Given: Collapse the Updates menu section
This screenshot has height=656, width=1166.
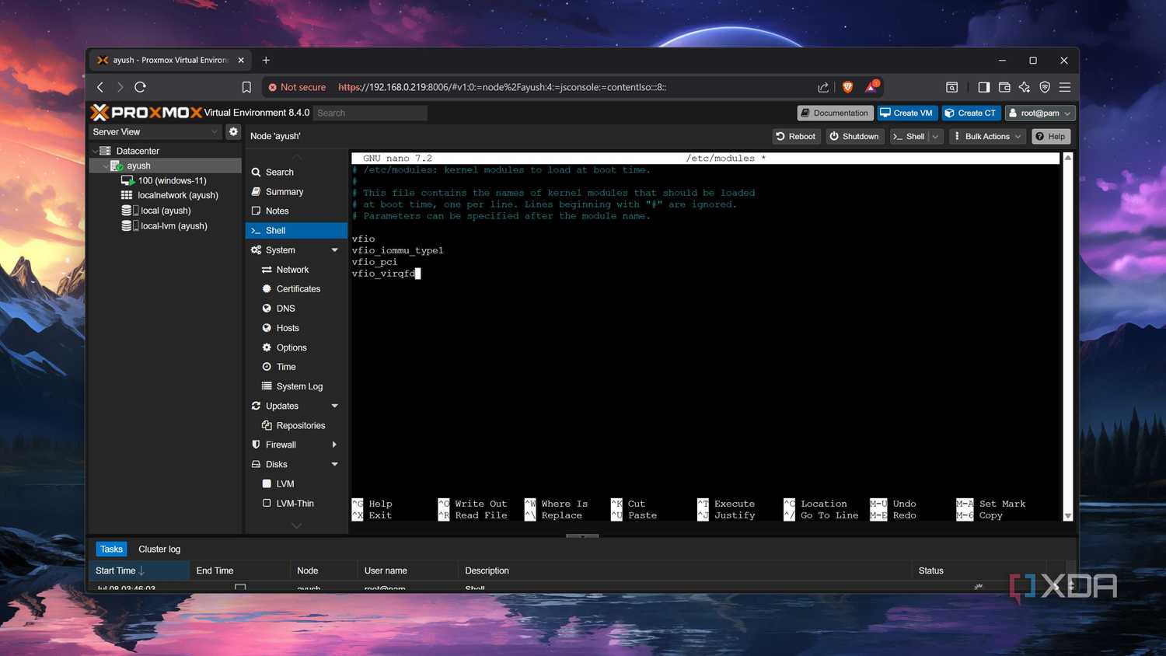Looking at the screenshot, I should tap(335, 406).
